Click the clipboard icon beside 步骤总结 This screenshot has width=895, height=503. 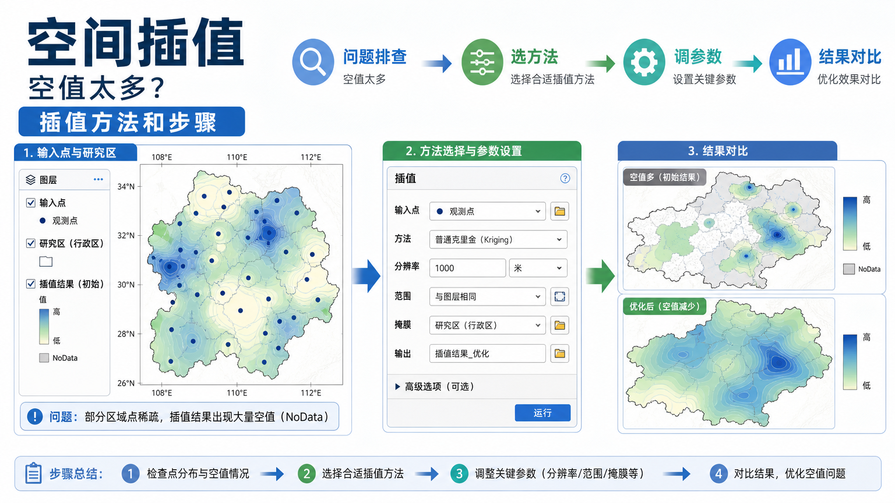[x=33, y=473]
